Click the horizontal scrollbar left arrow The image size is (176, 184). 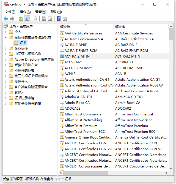pos(61,173)
